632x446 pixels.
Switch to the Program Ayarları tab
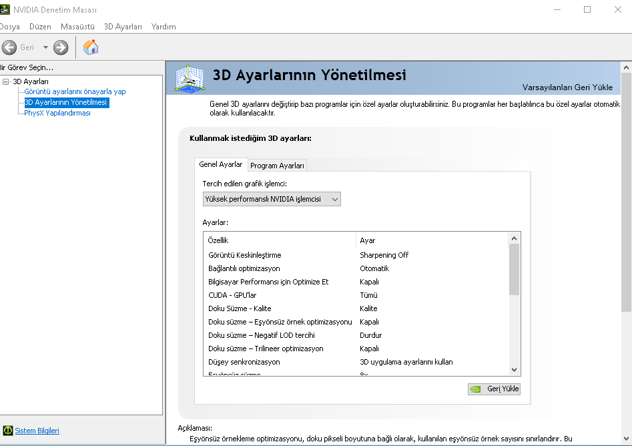pyautogui.click(x=278, y=166)
